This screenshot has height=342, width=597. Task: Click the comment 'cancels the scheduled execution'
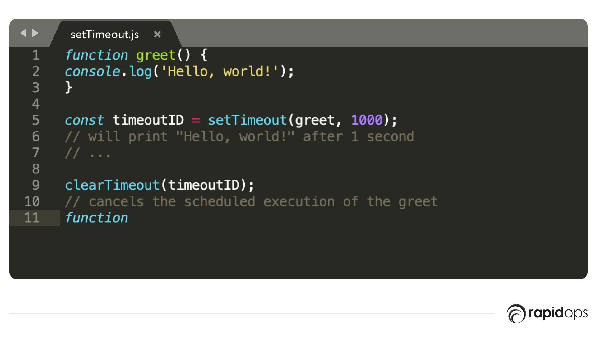[251, 202]
